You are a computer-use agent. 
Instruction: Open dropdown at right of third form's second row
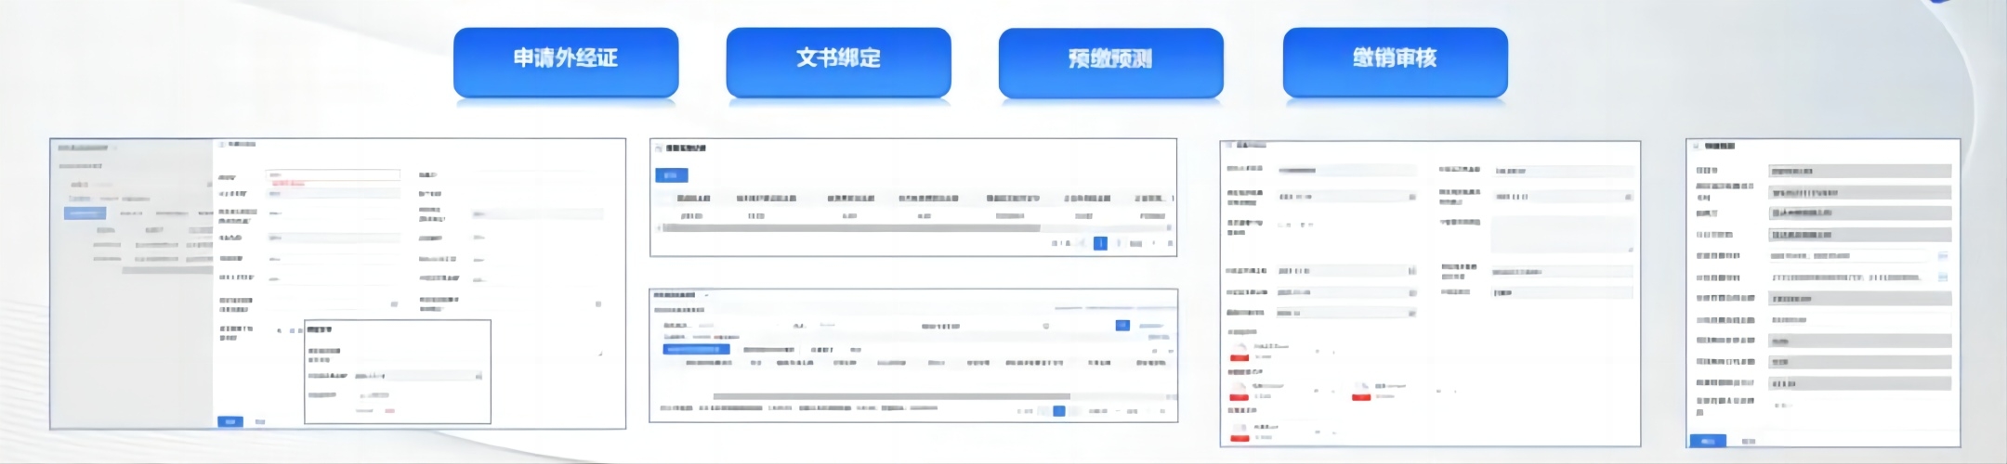click(1627, 197)
